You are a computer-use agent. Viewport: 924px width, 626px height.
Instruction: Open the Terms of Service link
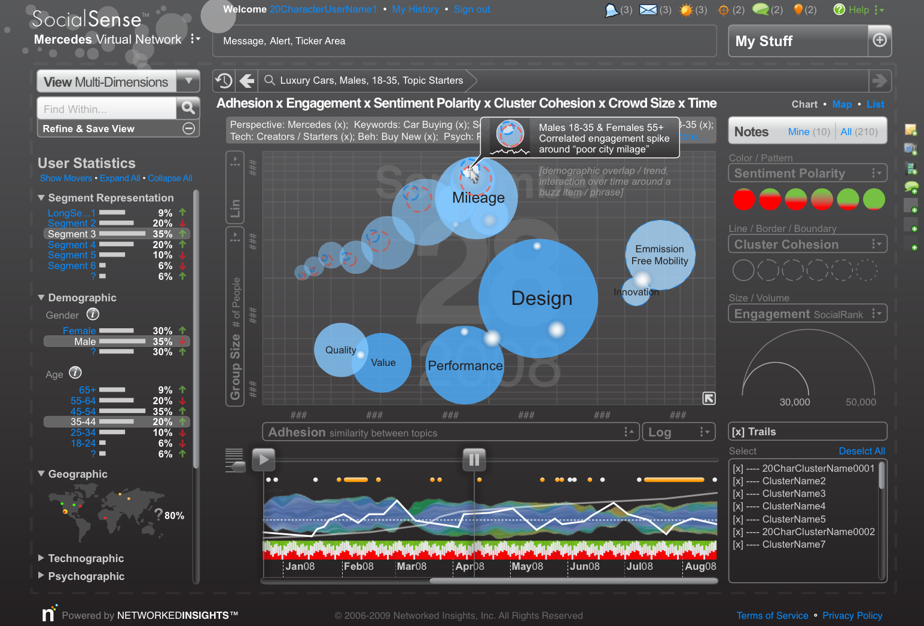click(772, 615)
